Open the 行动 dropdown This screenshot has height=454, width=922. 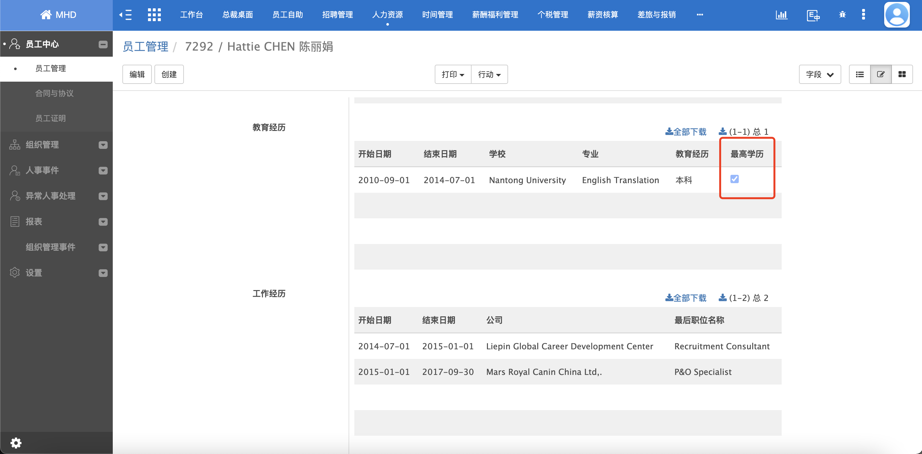click(489, 74)
